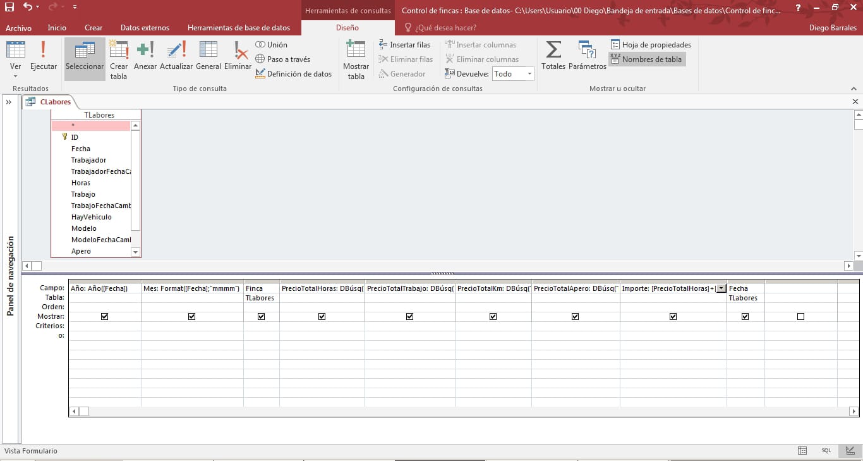Uncheck Mostrar for Año column

(x=105, y=316)
